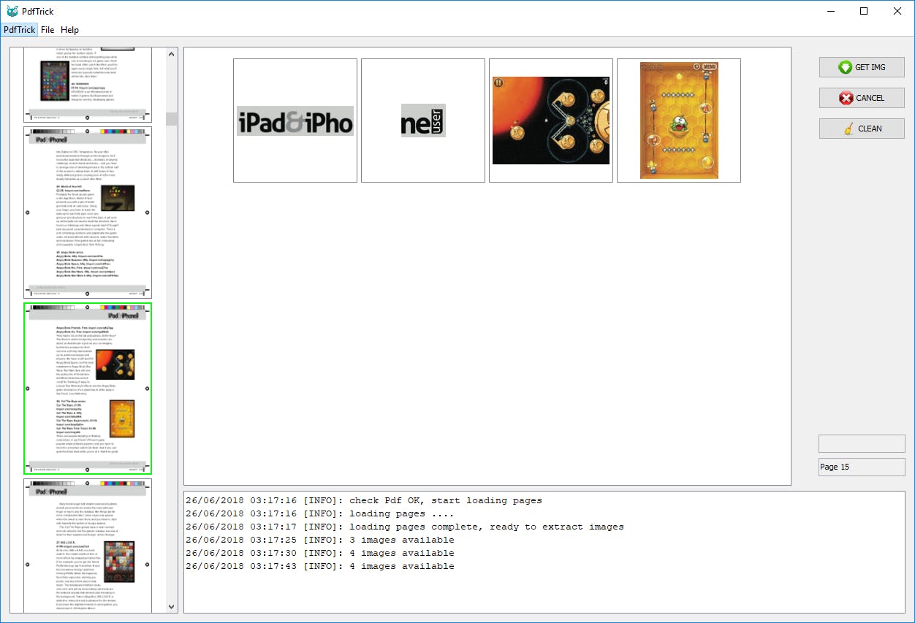Select the iPad&iPho logo image thumbnail

point(295,121)
